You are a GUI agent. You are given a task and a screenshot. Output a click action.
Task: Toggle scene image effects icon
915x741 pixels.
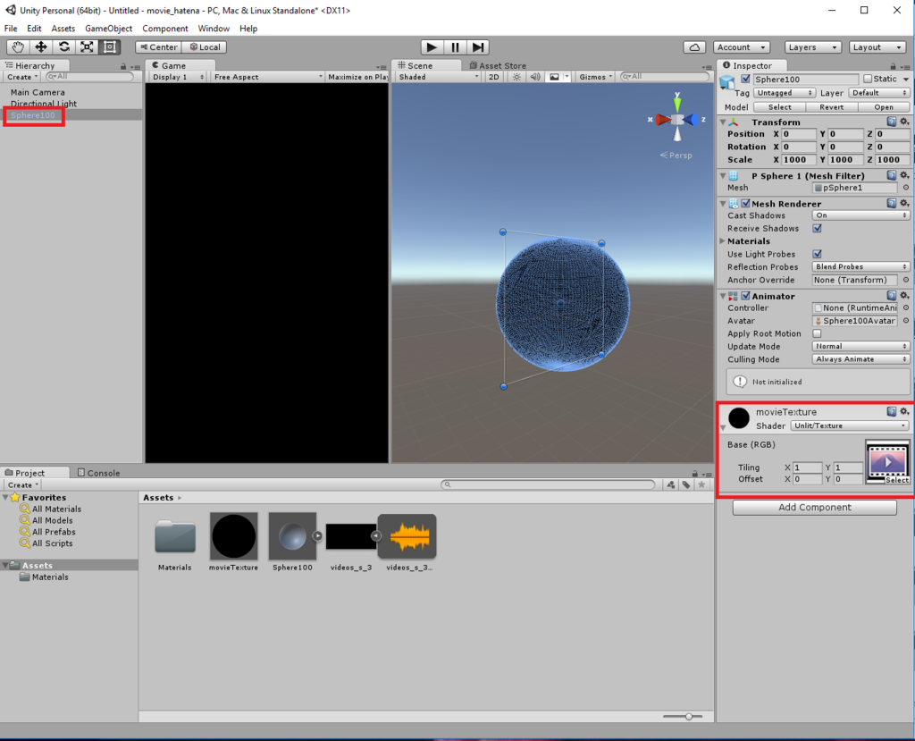click(554, 77)
